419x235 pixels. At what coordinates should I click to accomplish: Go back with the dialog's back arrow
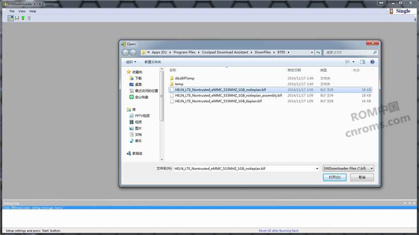pyautogui.click(x=125, y=52)
